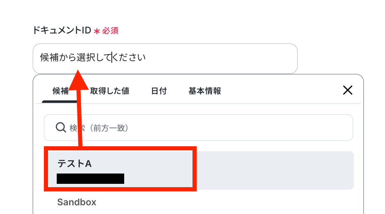Click the red asterisk required mark

point(97,31)
